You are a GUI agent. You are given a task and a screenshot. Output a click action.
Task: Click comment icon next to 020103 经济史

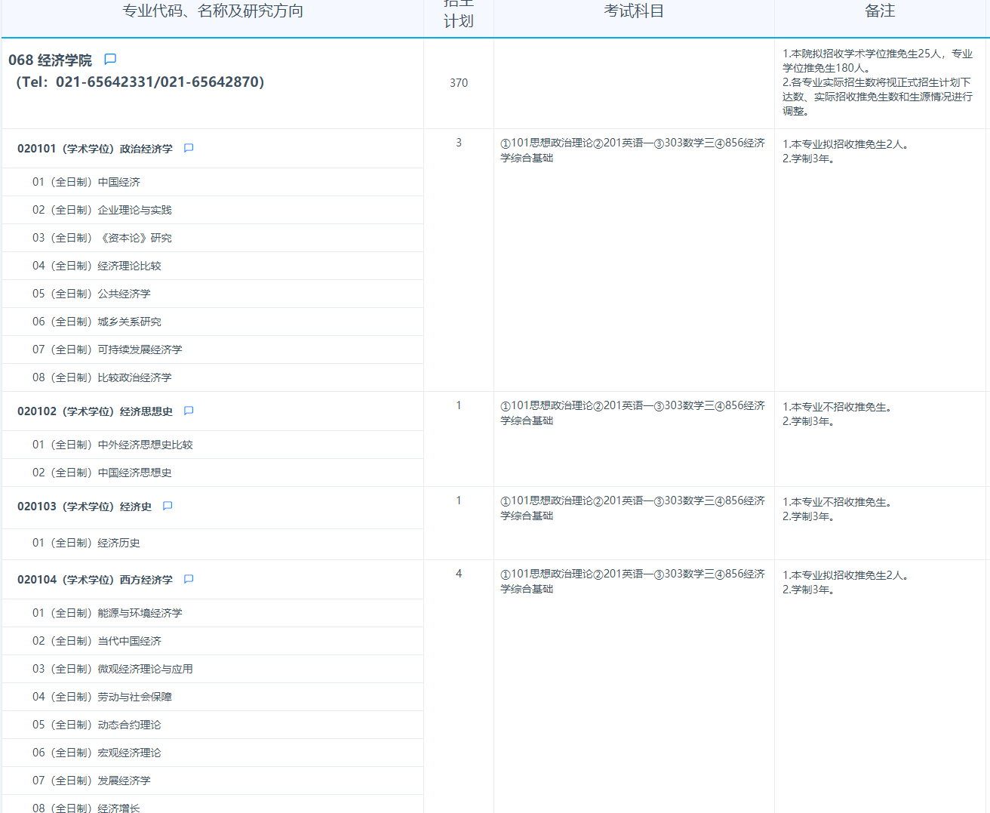(168, 506)
